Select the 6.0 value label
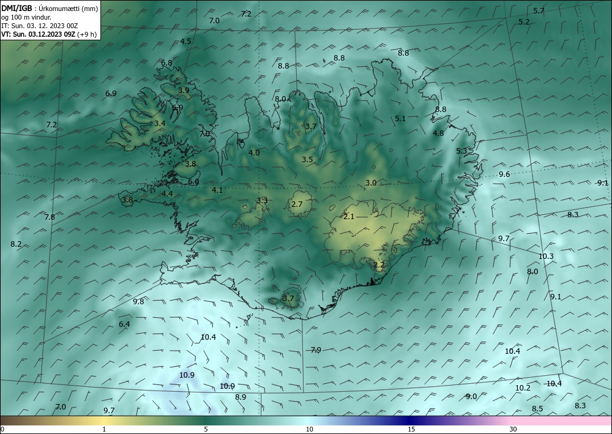This screenshot has width=612, height=434. [x=193, y=181]
